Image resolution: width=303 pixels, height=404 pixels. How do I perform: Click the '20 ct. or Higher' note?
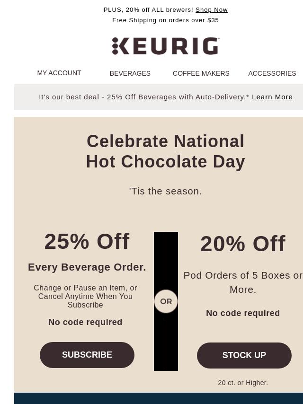pyautogui.click(x=243, y=383)
